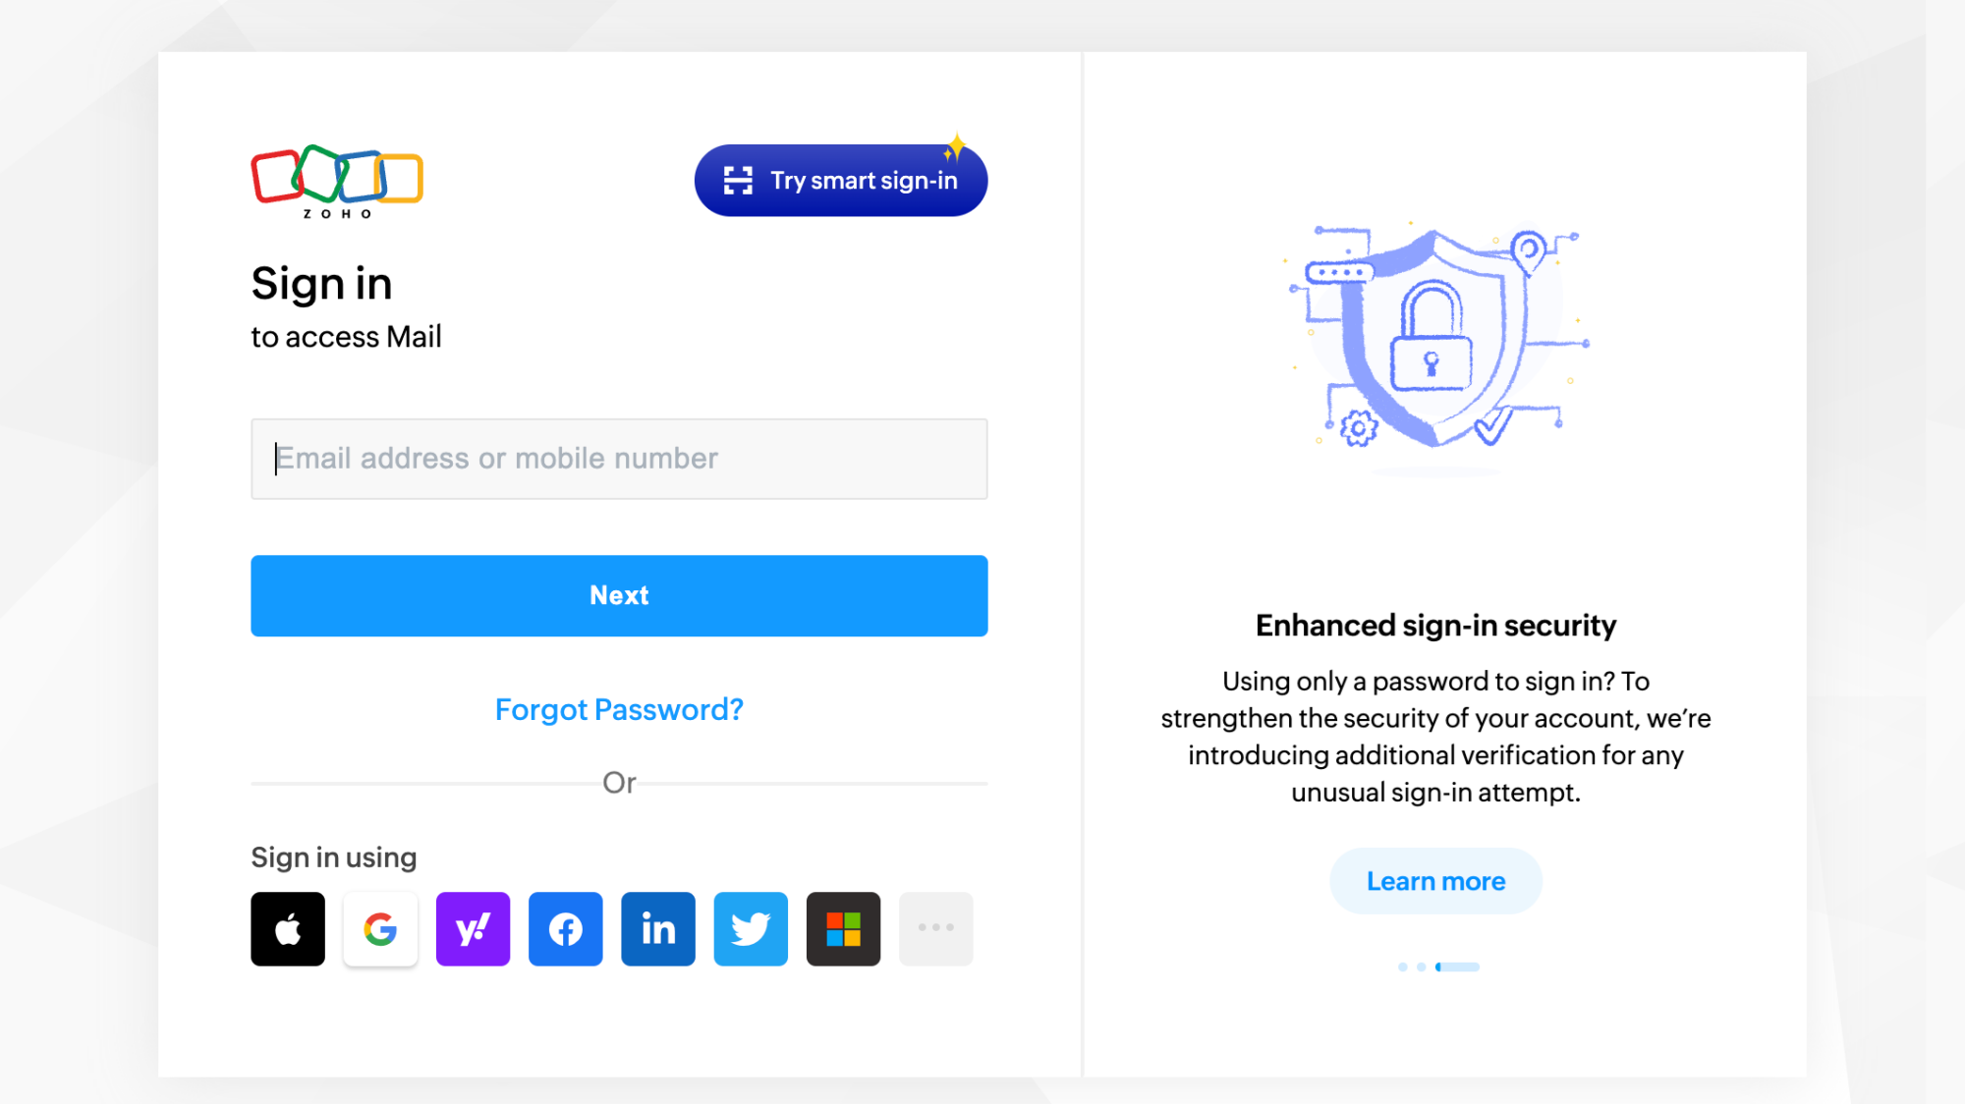1965x1104 pixels.
Task: Select the Yahoo sign-in icon
Action: 473,928
